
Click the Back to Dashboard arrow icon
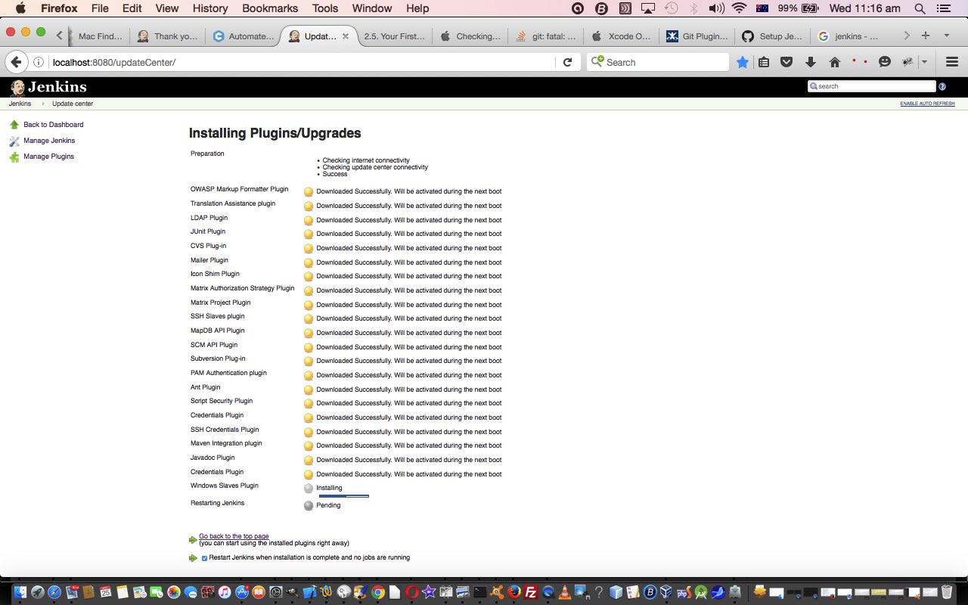[14, 125]
